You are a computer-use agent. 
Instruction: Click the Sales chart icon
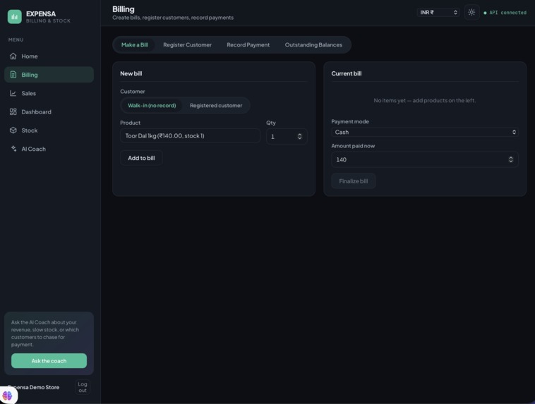[x=13, y=93]
